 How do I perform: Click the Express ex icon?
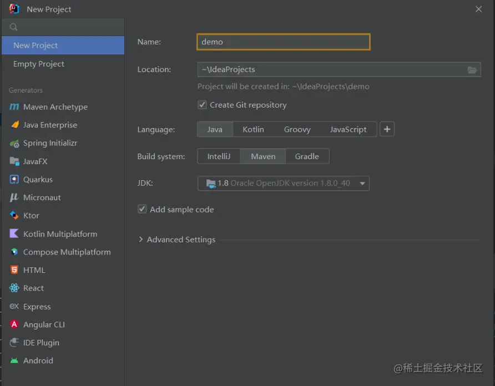14,306
